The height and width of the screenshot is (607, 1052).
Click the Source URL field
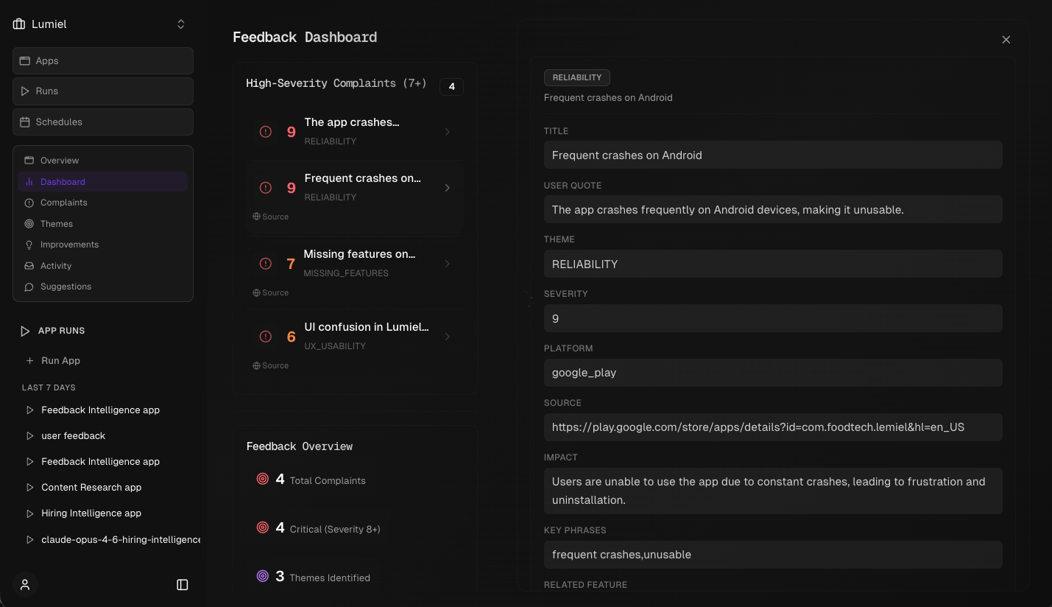click(x=773, y=427)
